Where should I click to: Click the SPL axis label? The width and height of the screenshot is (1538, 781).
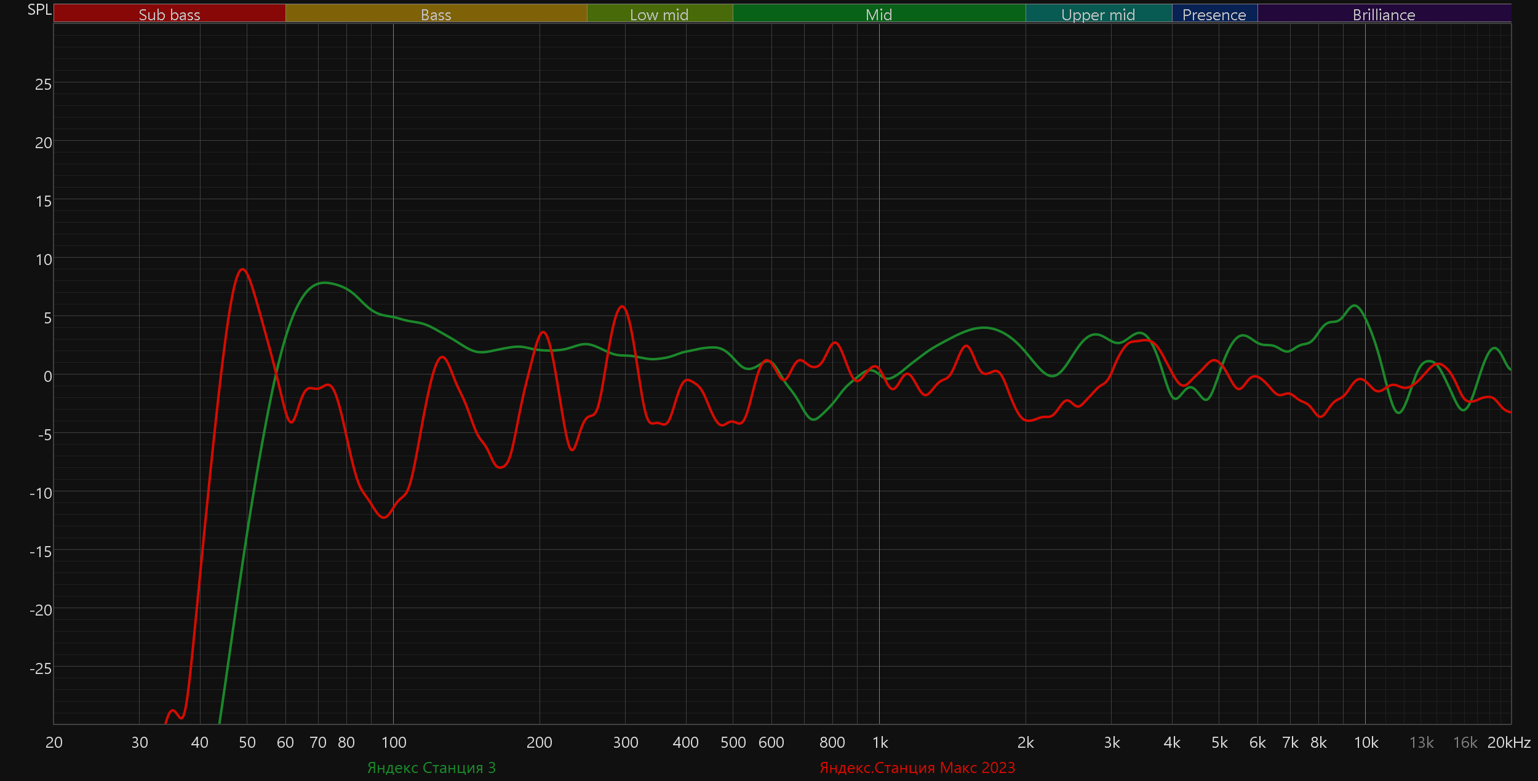[x=39, y=10]
